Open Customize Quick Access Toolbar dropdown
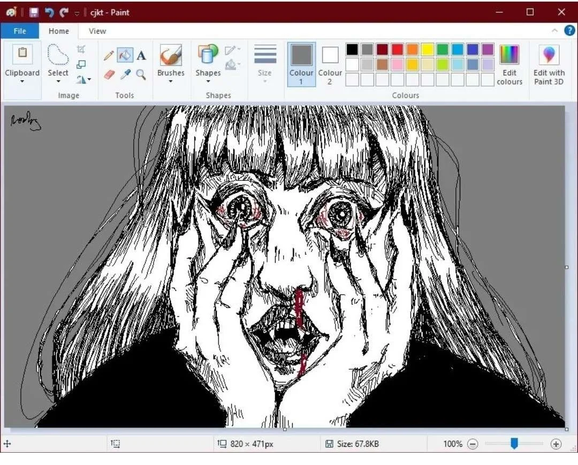 pyautogui.click(x=77, y=13)
